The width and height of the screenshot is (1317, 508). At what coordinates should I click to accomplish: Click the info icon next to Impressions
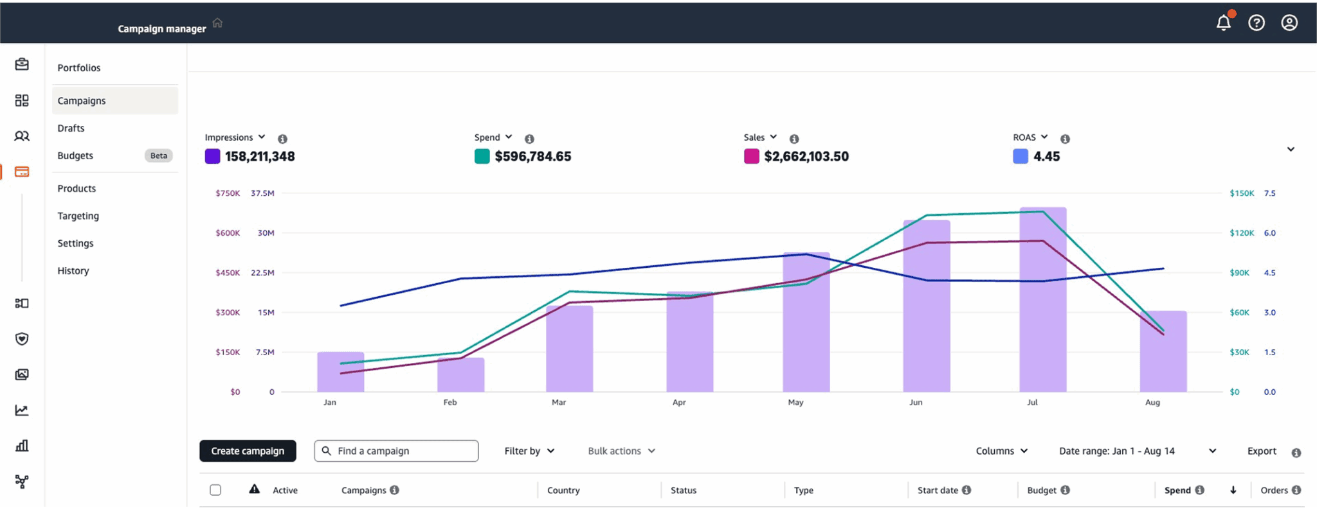click(282, 139)
